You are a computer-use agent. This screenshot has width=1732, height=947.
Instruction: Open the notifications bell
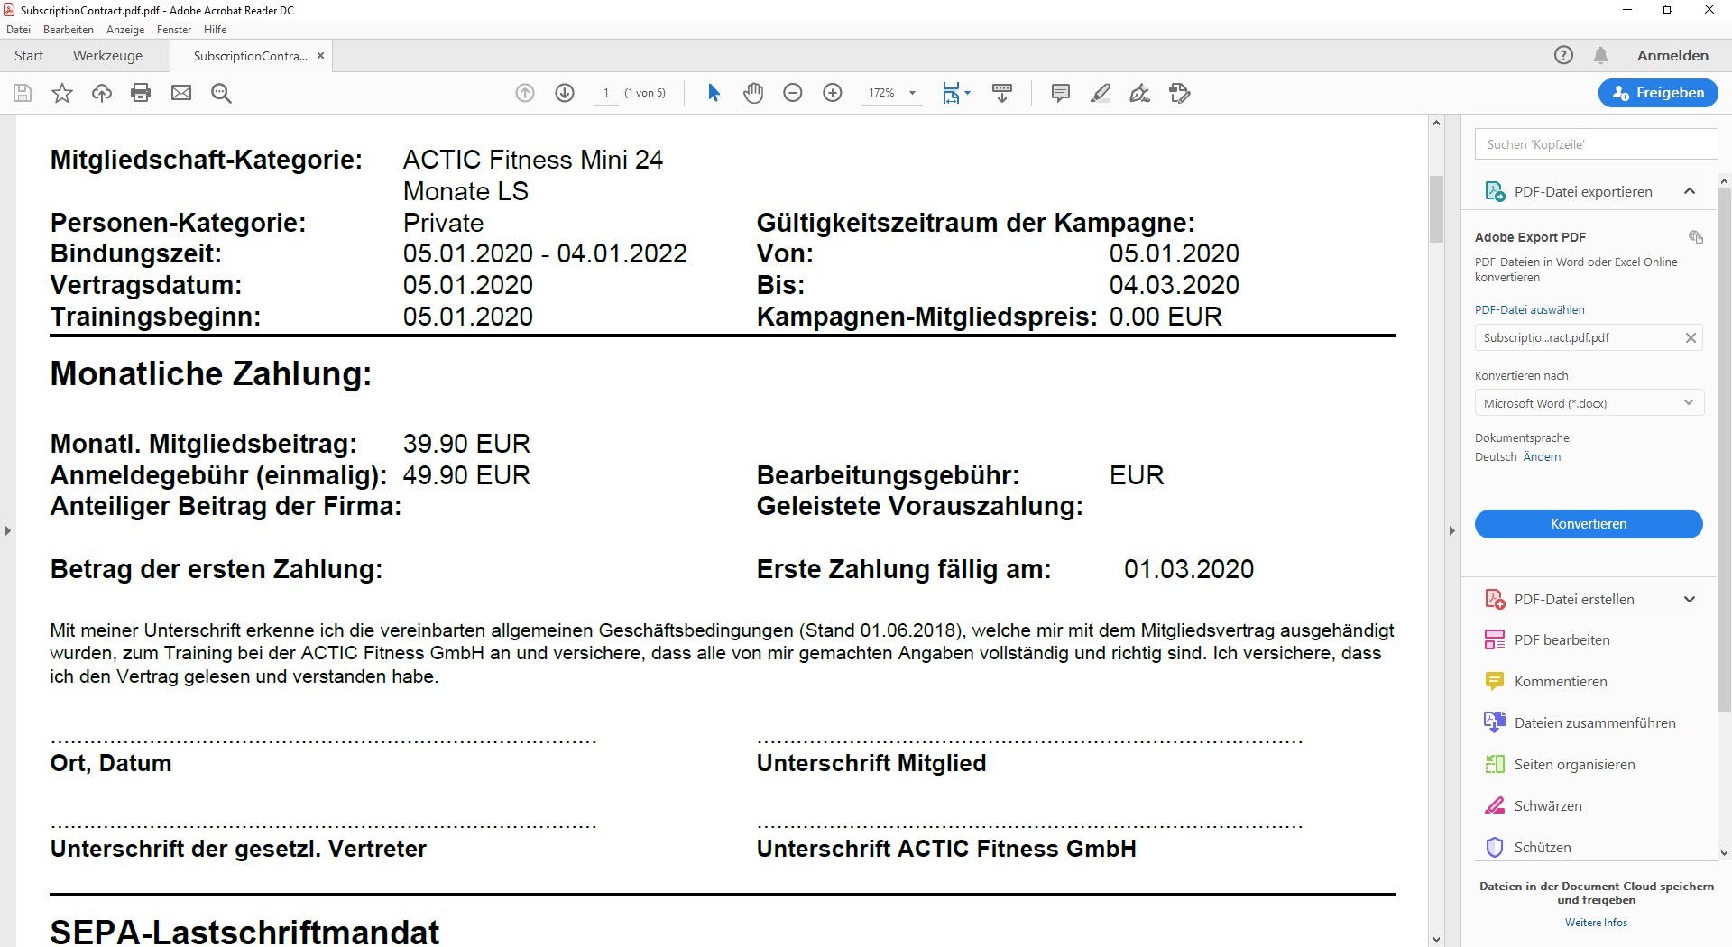(x=1600, y=55)
